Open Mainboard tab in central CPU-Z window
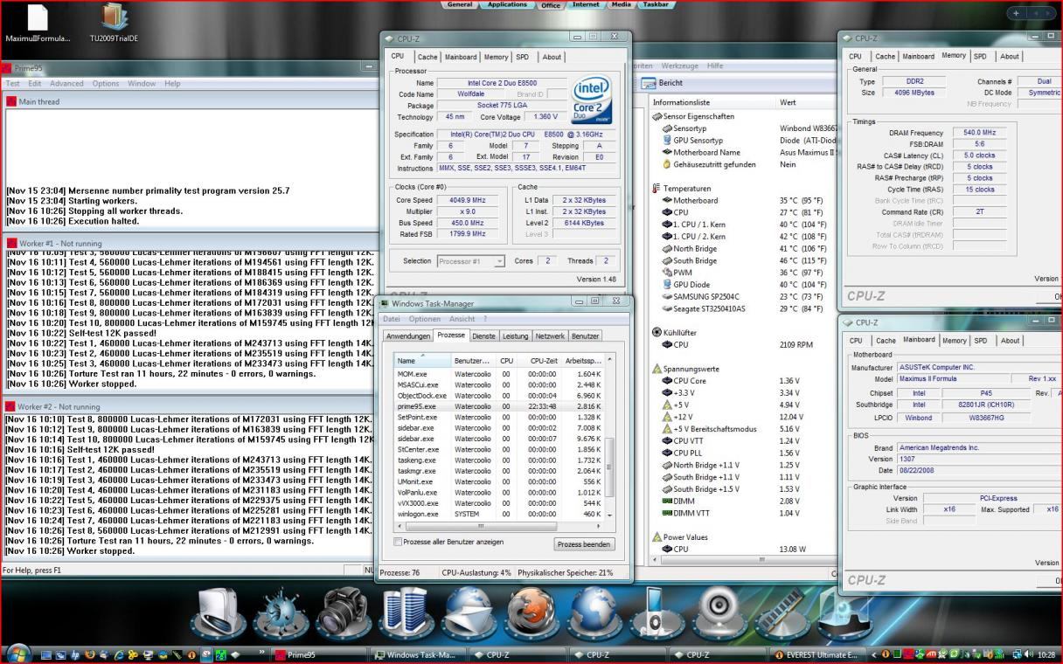 click(461, 57)
